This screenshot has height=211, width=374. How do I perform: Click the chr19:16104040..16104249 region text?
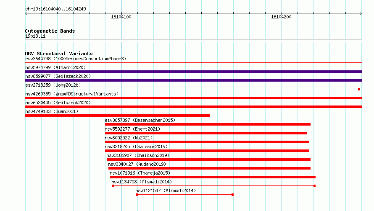tap(55, 9)
